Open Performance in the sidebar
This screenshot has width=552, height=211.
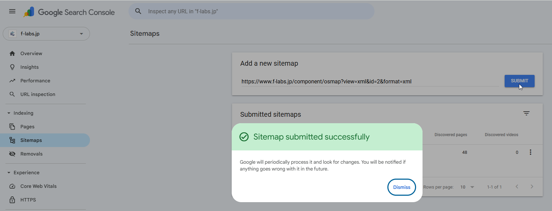click(35, 81)
